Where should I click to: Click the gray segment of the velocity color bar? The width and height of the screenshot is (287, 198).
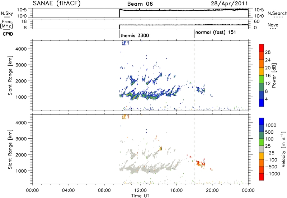tap(262, 149)
